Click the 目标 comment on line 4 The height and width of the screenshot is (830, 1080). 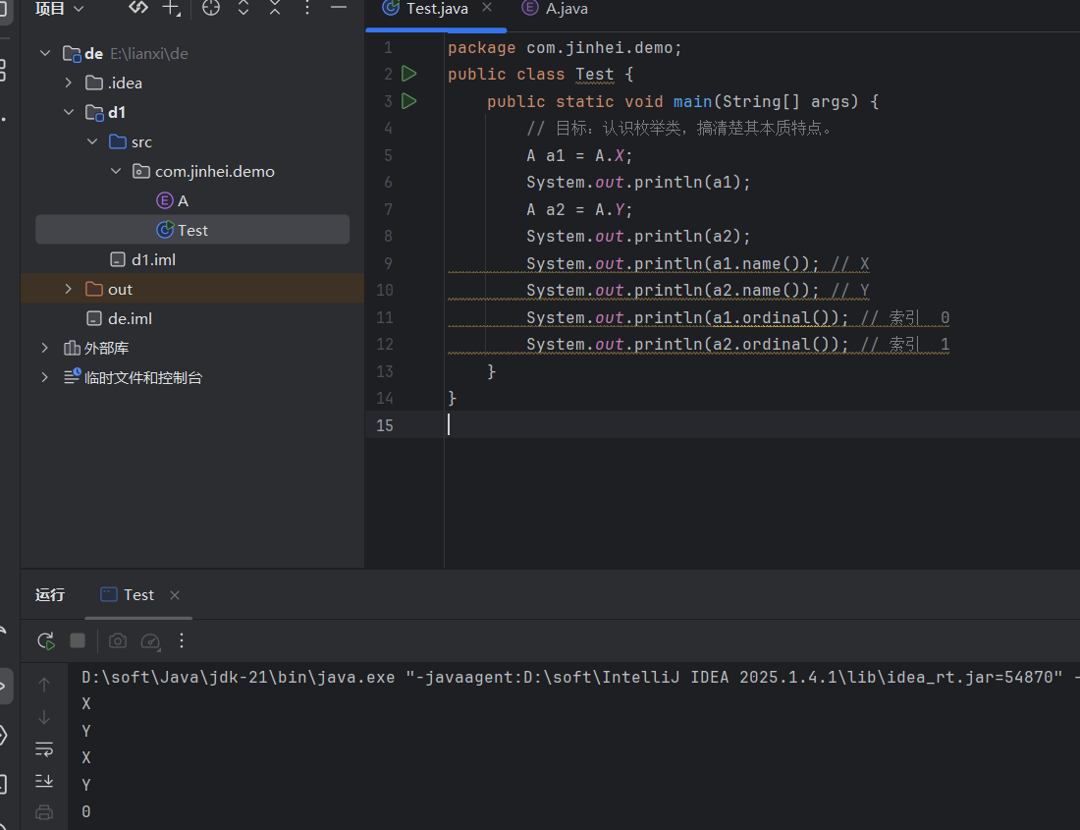(x=679, y=129)
